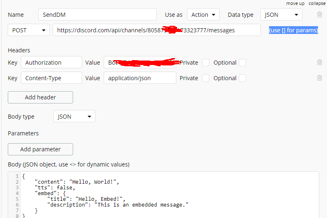Click the "tts": false body line
327x218 pixels.
tap(55, 187)
